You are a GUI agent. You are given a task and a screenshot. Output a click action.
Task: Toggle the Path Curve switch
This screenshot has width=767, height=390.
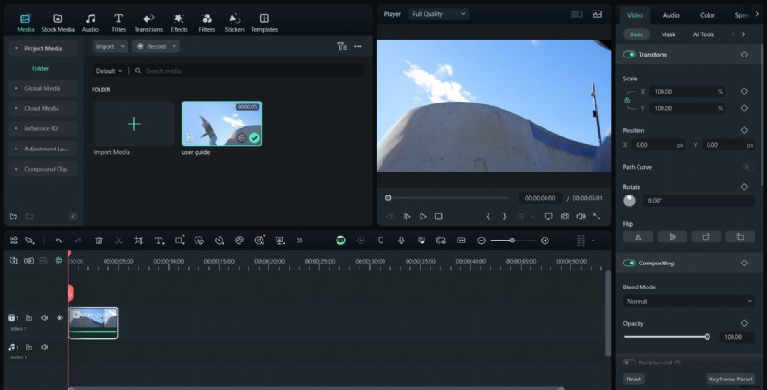click(x=749, y=167)
